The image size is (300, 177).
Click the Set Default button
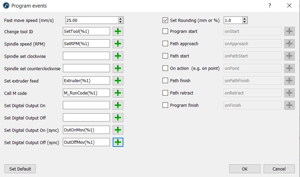pos(20,169)
